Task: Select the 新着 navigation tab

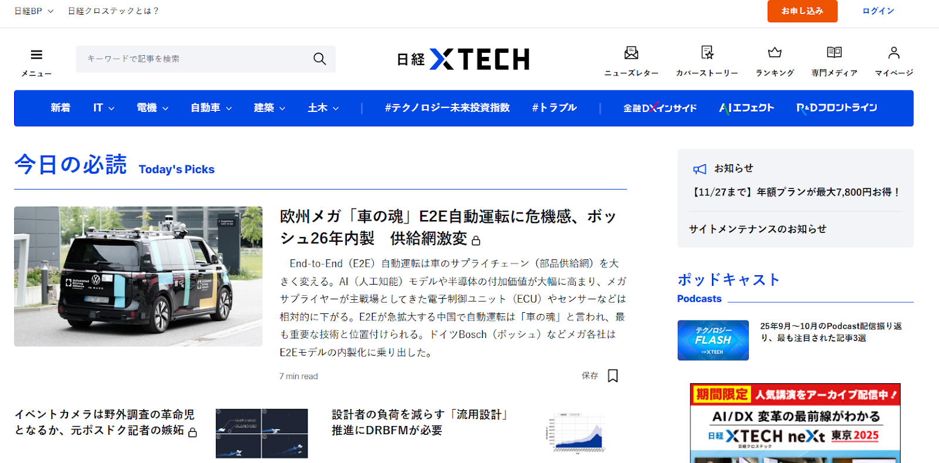Action: pyautogui.click(x=60, y=108)
